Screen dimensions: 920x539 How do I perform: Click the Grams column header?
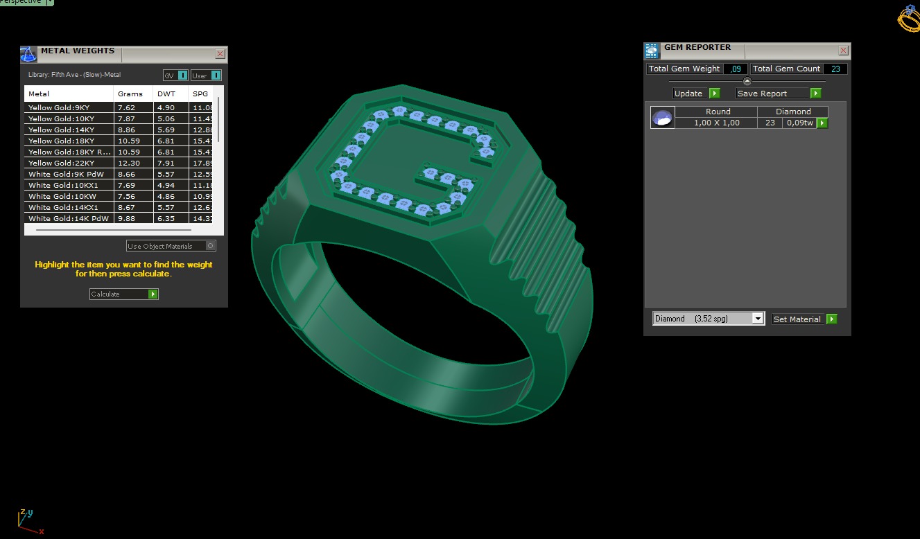(133, 94)
